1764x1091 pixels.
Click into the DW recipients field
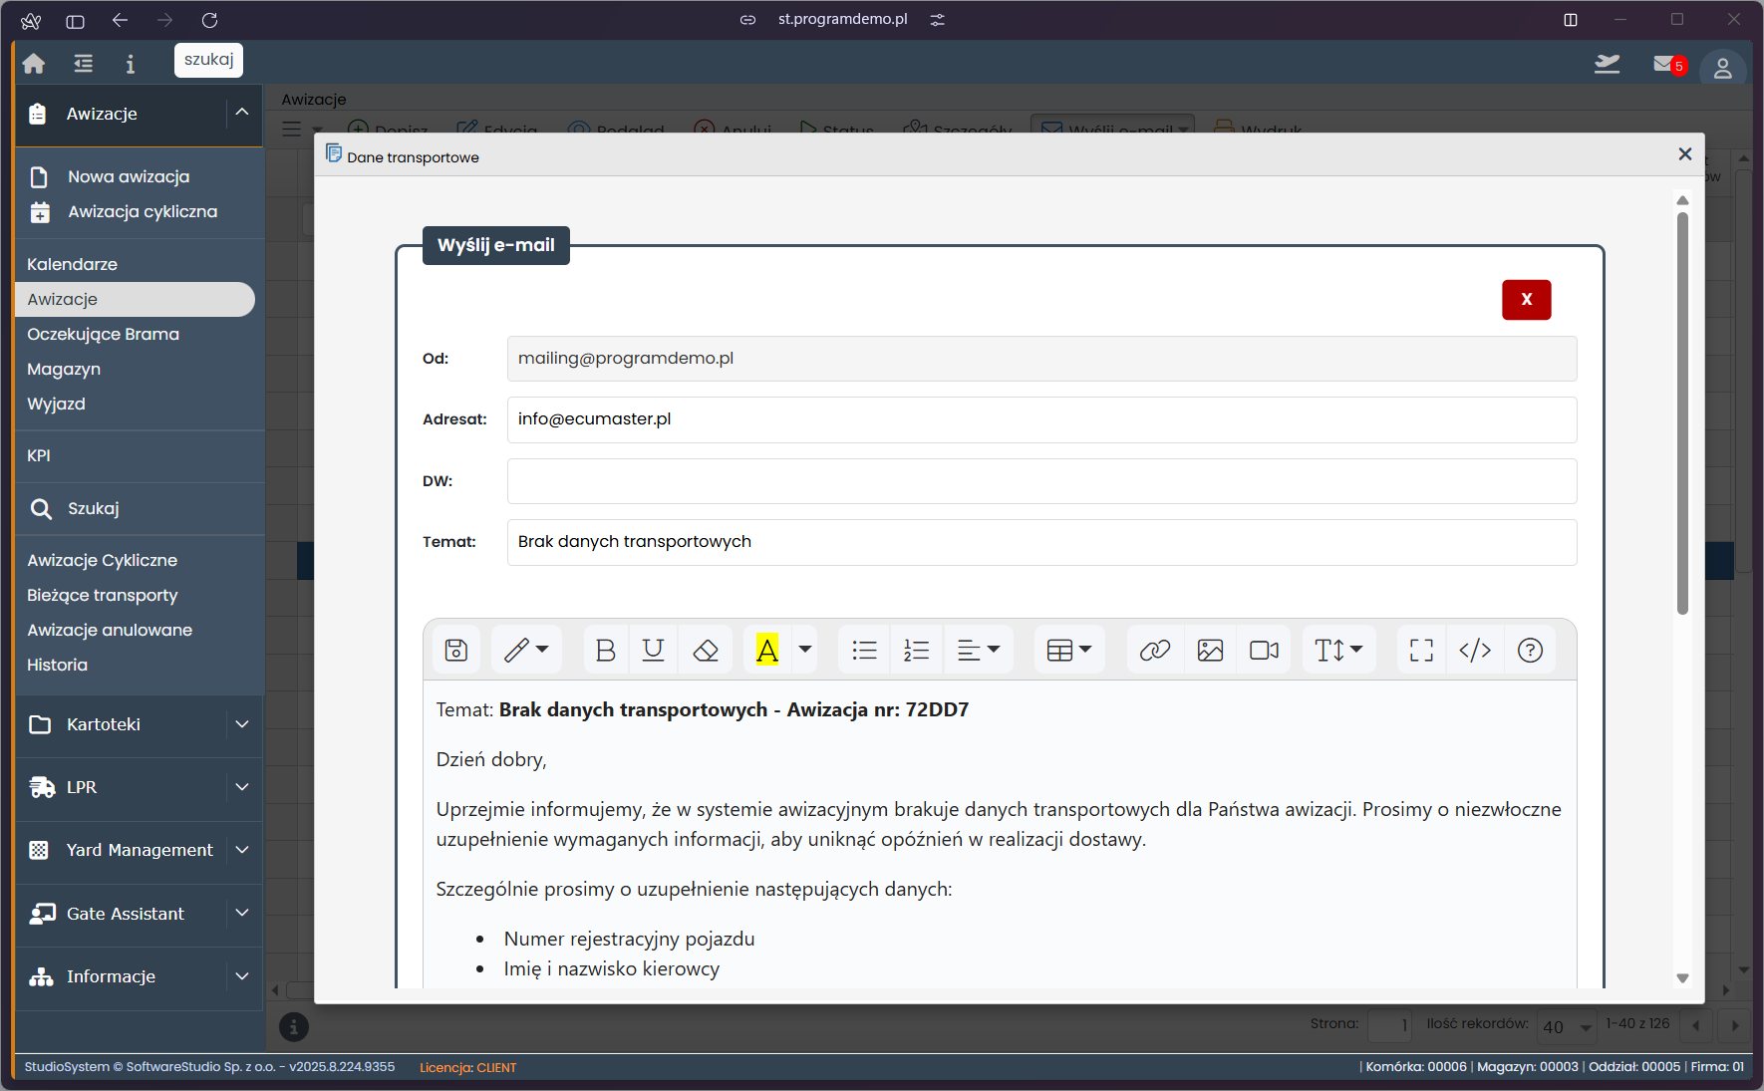click(1041, 481)
